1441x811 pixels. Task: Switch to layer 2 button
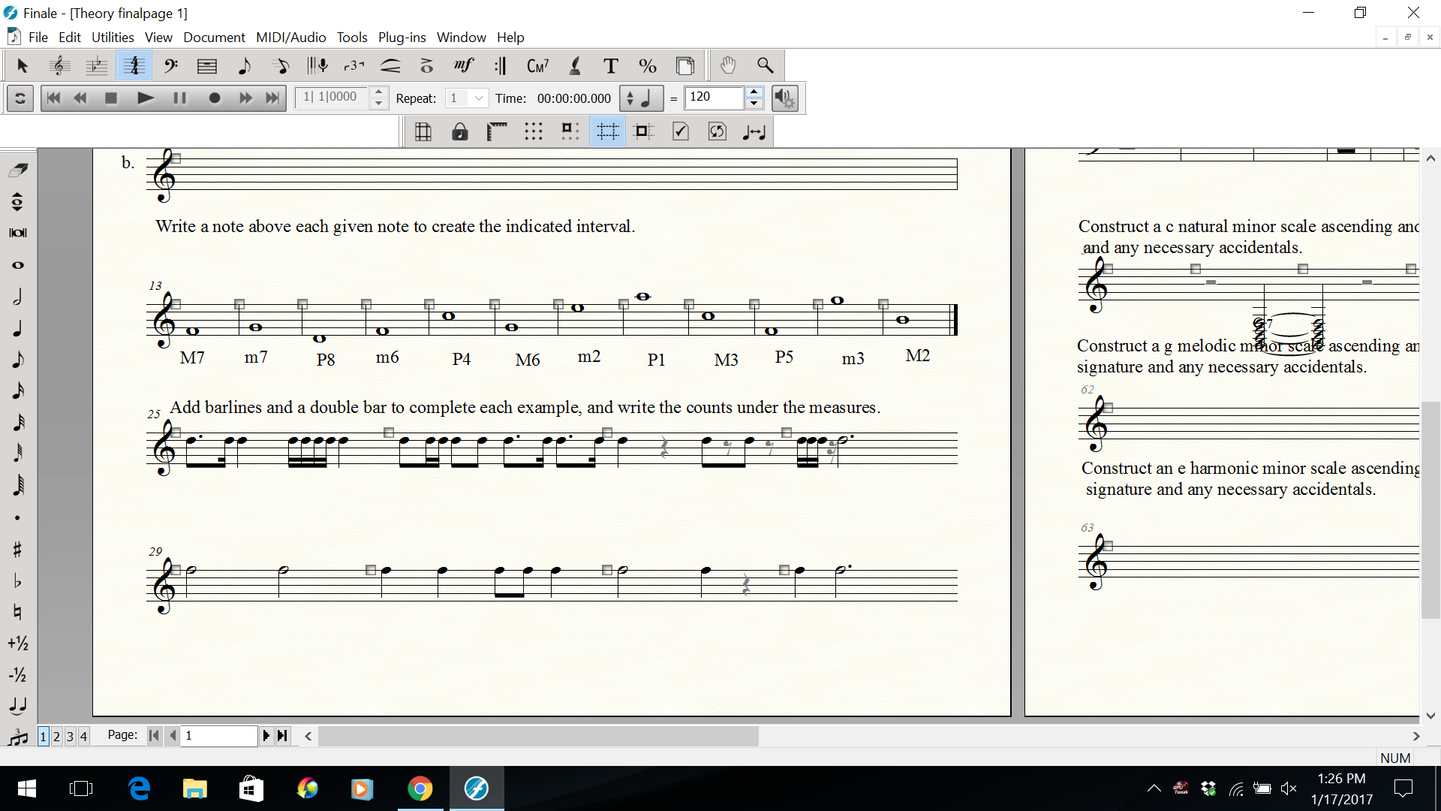pyautogui.click(x=56, y=736)
